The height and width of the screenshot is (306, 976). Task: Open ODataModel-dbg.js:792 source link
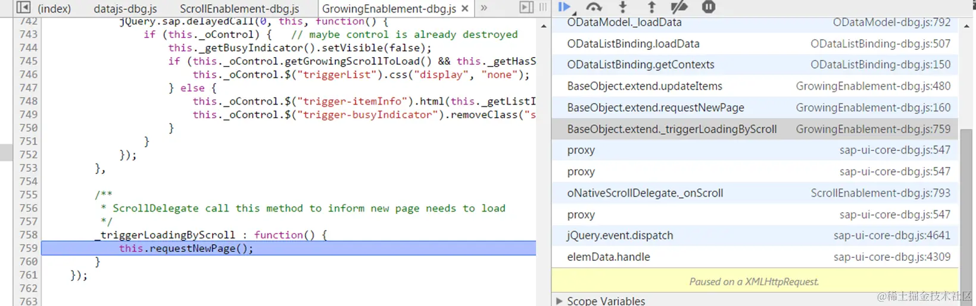(x=891, y=23)
